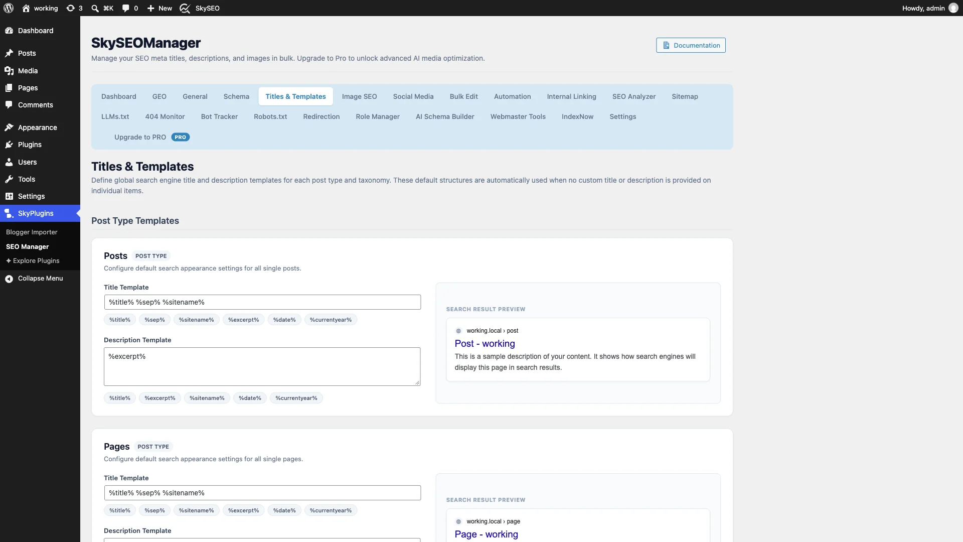
Task: Open the Image SEO tab
Action: click(x=359, y=96)
